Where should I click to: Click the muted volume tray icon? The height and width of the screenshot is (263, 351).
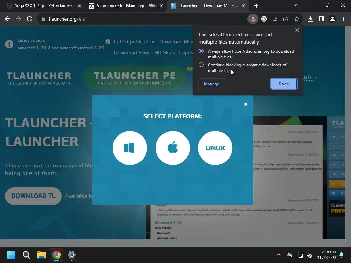(x=309, y=255)
